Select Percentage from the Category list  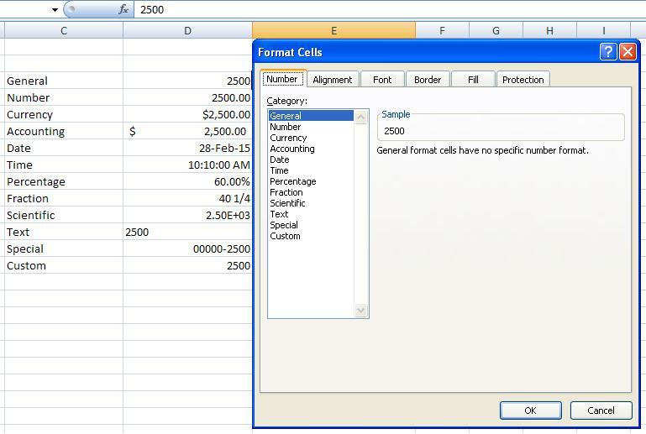point(293,181)
